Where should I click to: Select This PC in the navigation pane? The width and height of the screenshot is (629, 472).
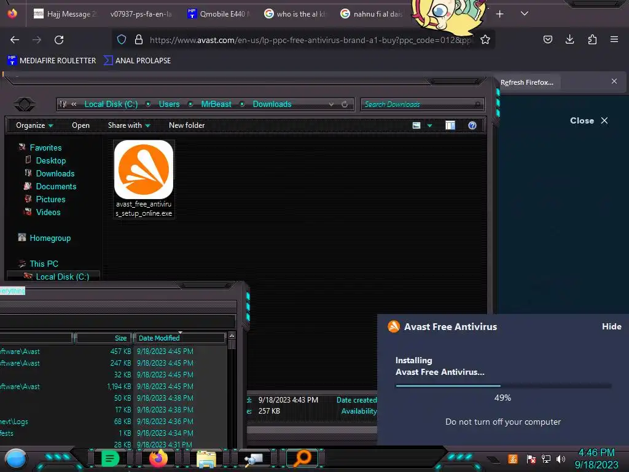(44, 264)
